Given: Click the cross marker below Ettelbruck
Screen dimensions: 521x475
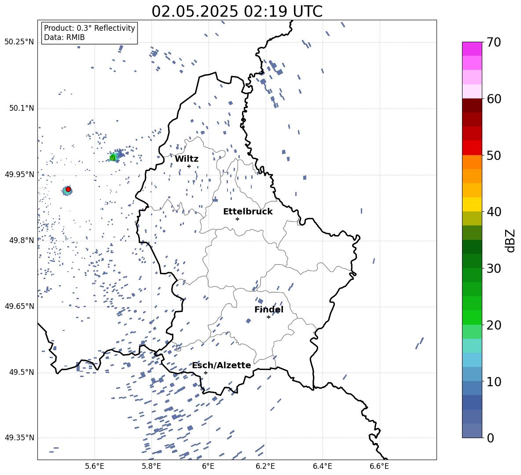Looking at the screenshot, I should click(x=237, y=219).
